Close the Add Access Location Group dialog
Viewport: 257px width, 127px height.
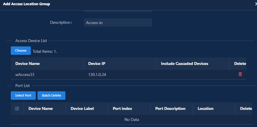[256, 4]
